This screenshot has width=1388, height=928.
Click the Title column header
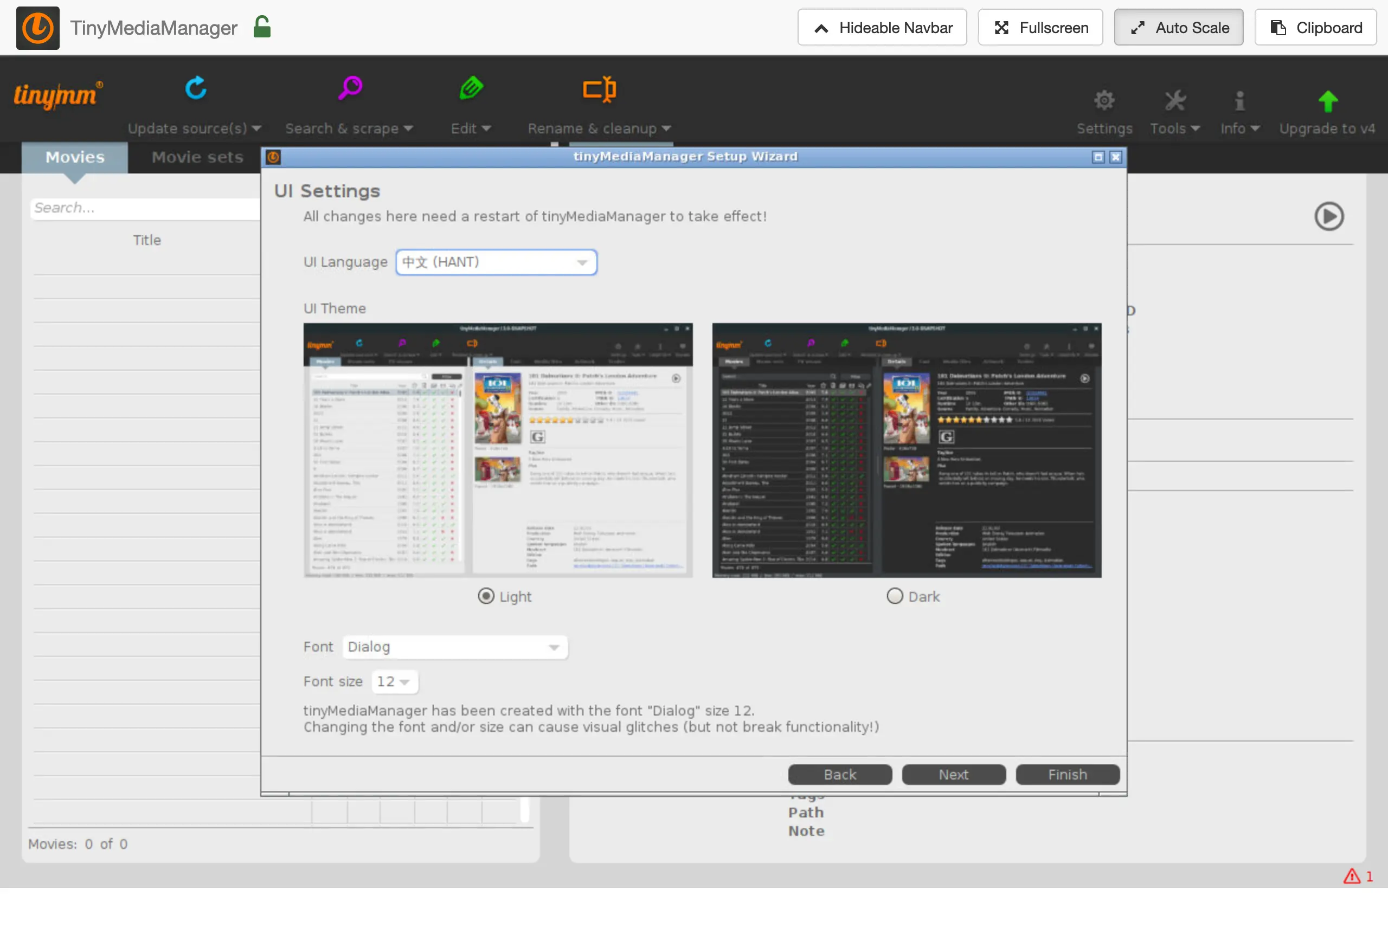point(147,240)
